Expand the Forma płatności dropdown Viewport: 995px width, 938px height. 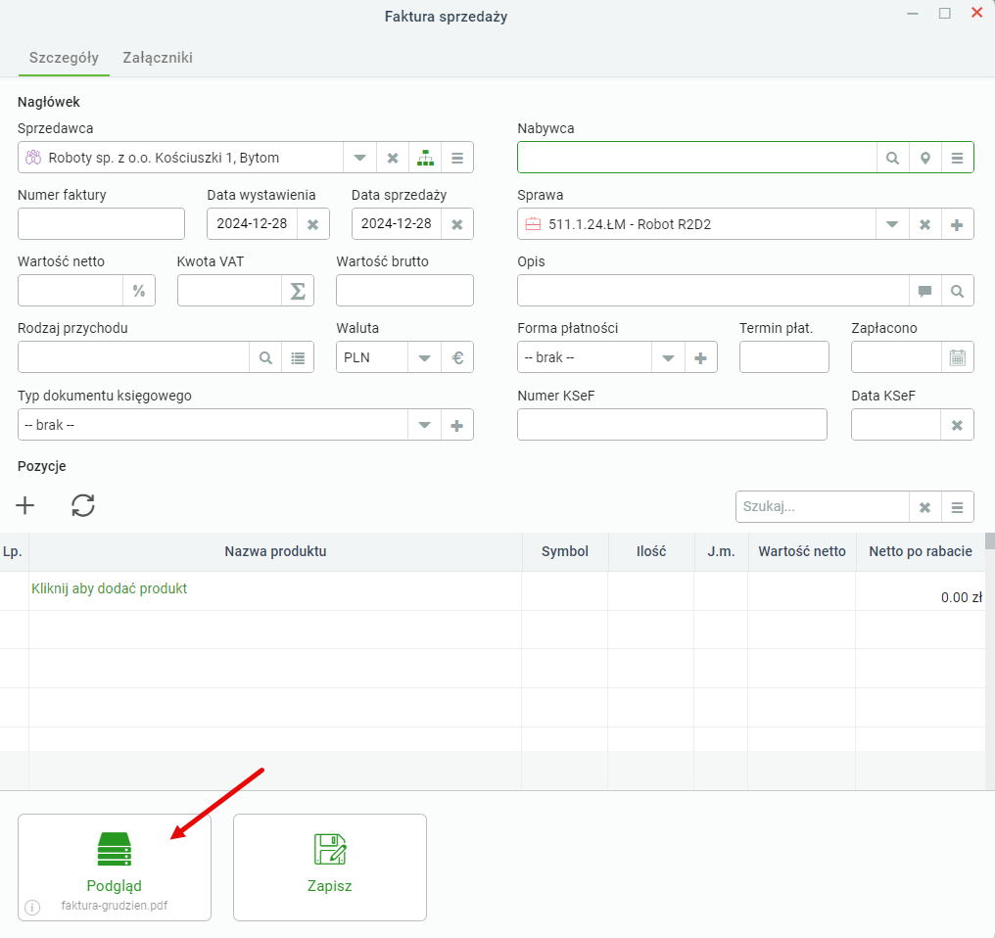(x=668, y=358)
